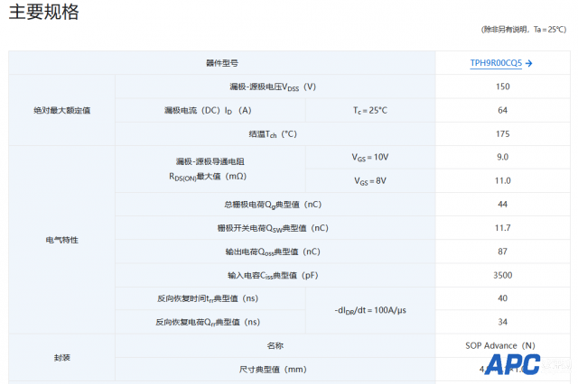
Task: Click the Tc = 25°C condition cell
Action: (369, 110)
